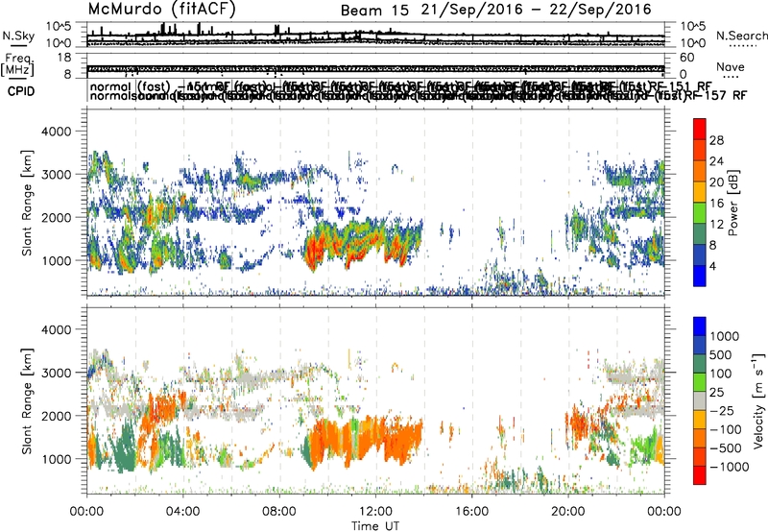768x532 pixels.
Task: Click the 25 value on velocity colorbar
Action: pos(716,393)
